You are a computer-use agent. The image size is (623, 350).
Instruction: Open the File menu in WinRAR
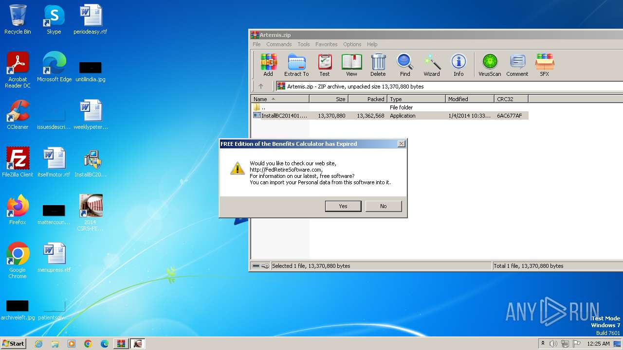(x=257, y=44)
